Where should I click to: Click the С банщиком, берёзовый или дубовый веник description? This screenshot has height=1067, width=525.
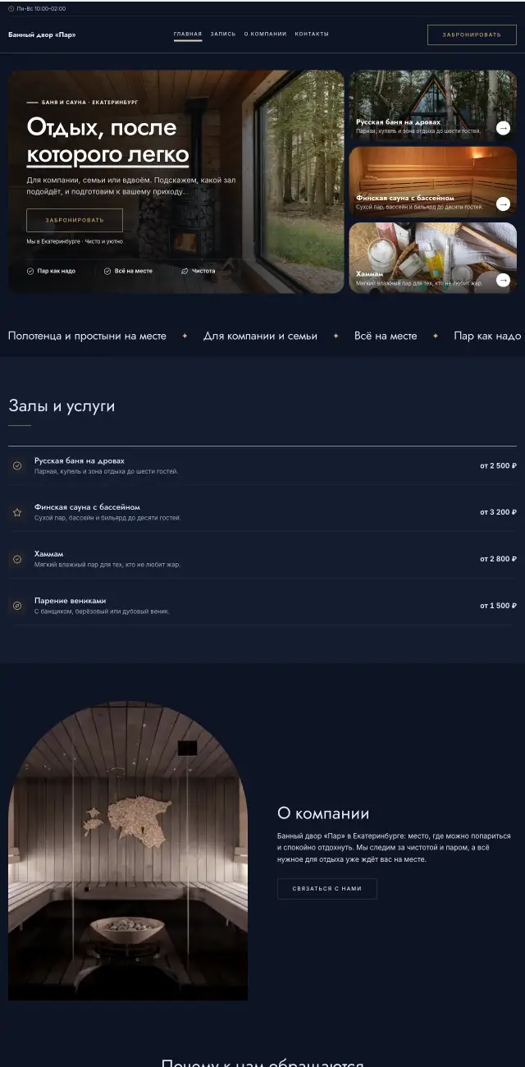[102, 611]
